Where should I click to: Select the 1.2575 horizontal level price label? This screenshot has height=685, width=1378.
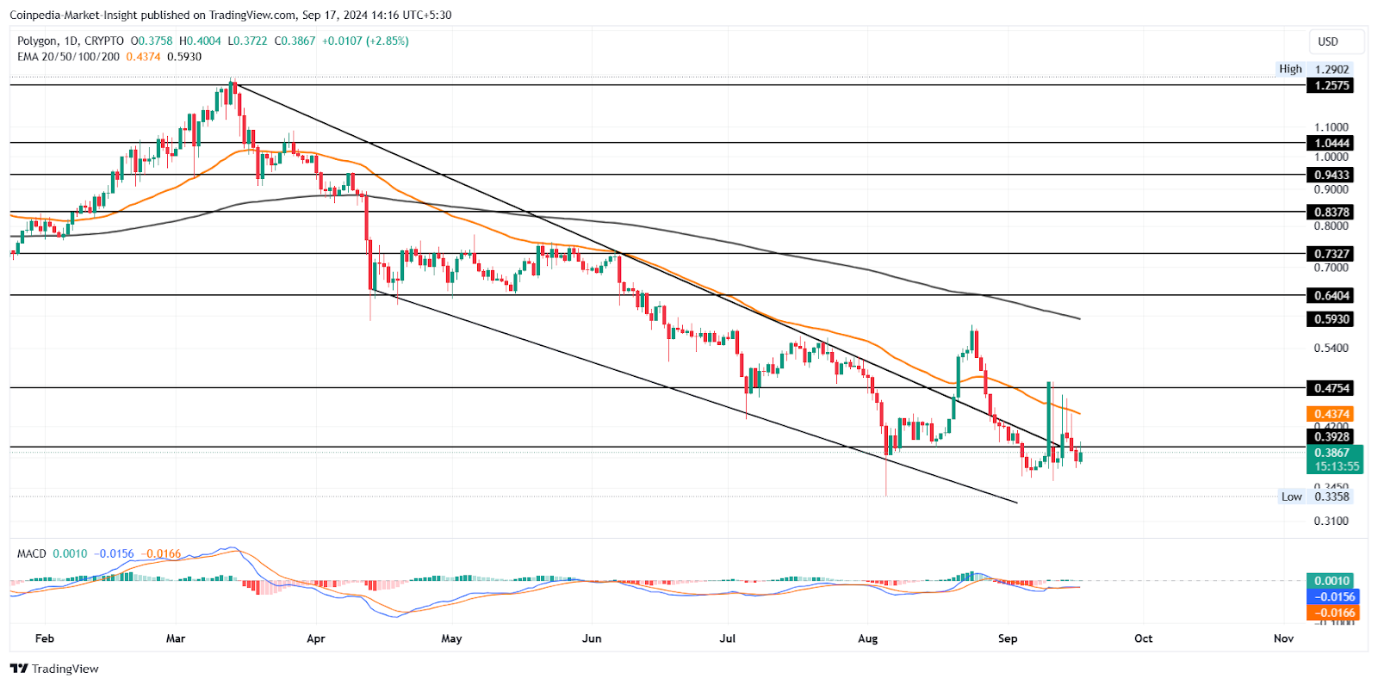pos(1330,85)
